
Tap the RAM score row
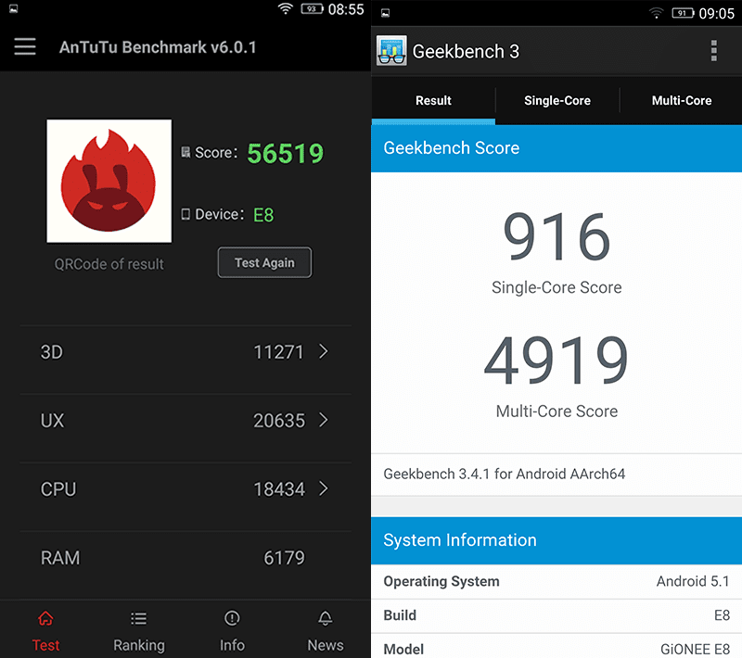coord(185,558)
